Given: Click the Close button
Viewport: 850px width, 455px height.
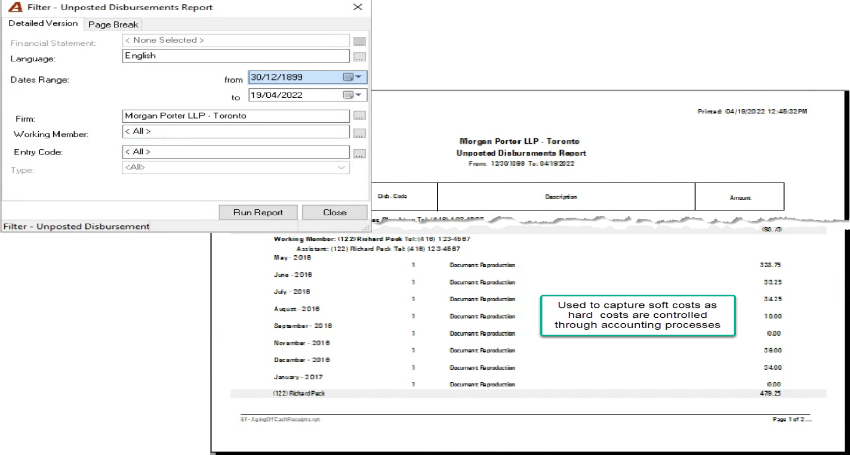Looking at the screenshot, I should click(x=335, y=212).
